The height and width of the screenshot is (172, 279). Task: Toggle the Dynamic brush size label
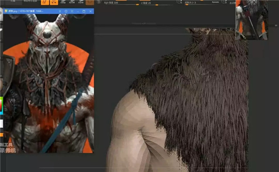pos(215,2)
